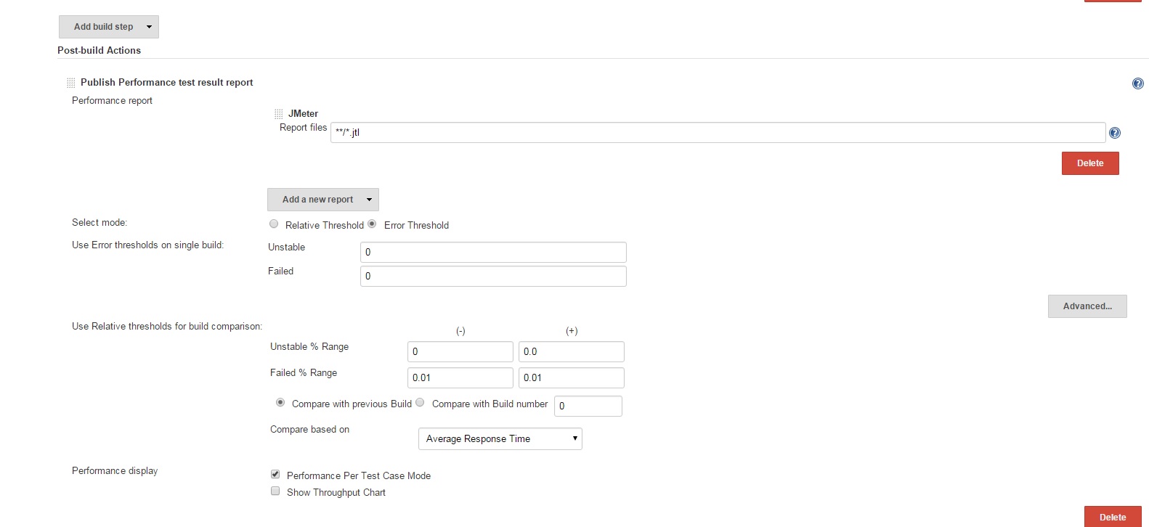This screenshot has height=527, width=1149.
Task: Grab drag handle of Publish Performance section
Action: 70,83
